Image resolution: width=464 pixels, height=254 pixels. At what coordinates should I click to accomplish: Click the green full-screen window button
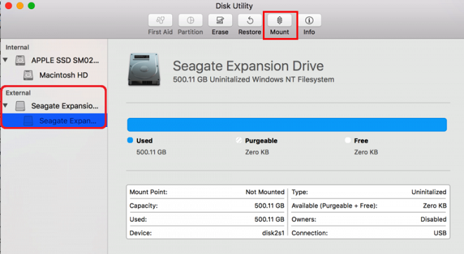point(32,6)
